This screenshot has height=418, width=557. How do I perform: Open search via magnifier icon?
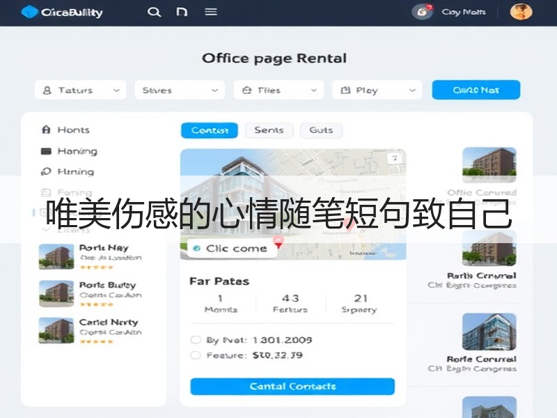[x=154, y=12]
